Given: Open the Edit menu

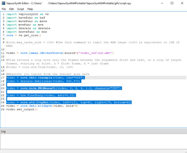Looking at the screenshot, I should (11, 9).
